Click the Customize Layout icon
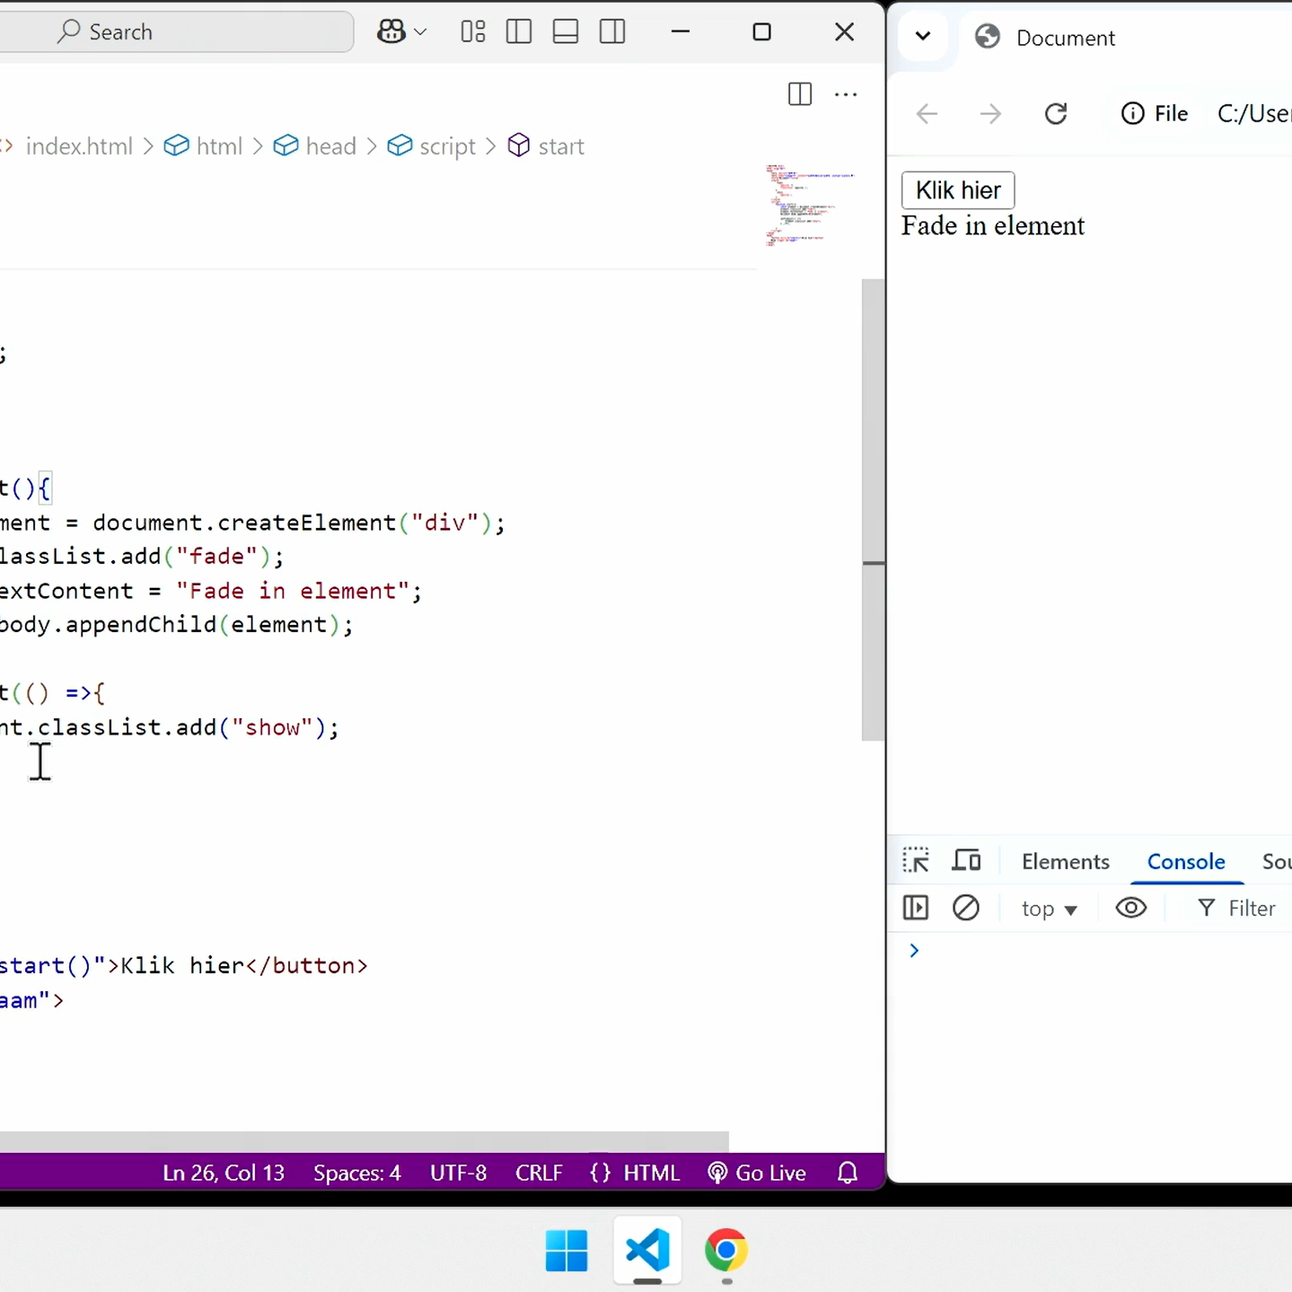This screenshot has width=1292, height=1292. (x=473, y=32)
